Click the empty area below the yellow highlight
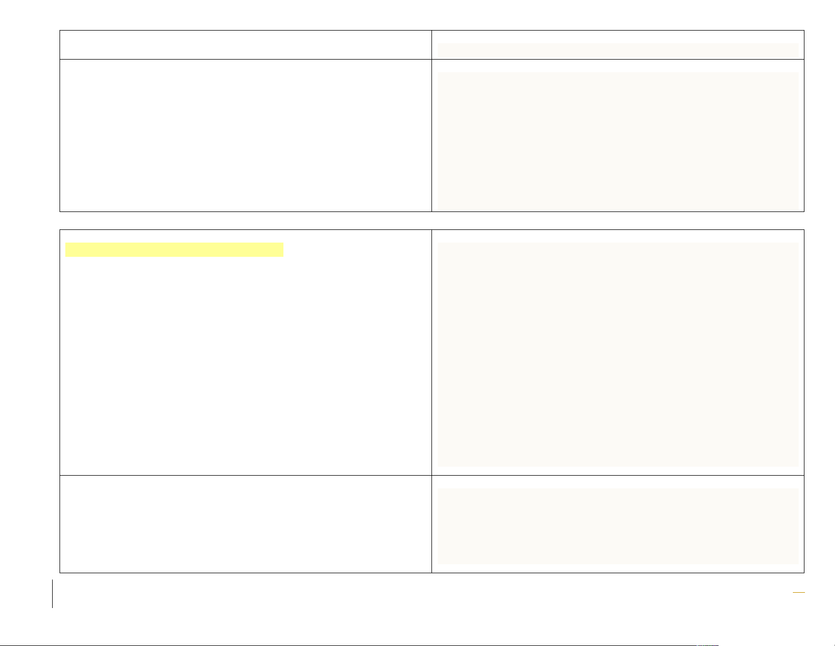Image resolution: width=835 pixels, height=646 pixels. tap(245, 364)
